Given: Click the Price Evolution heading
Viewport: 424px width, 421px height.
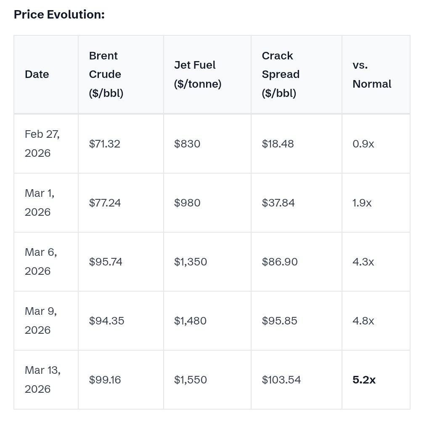Looking at the screenshot, I should click(59, 14).
